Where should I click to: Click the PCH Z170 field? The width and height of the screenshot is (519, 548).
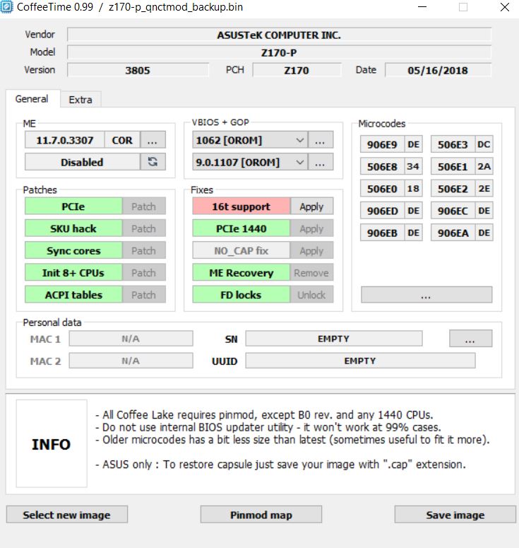click(297, 70)
